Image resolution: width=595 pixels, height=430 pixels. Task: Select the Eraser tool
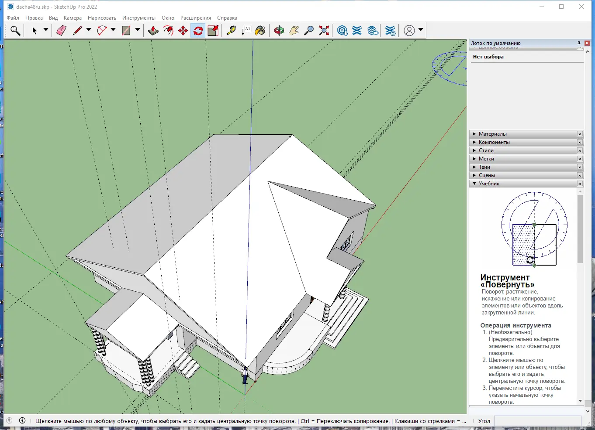tap(62, 31)
